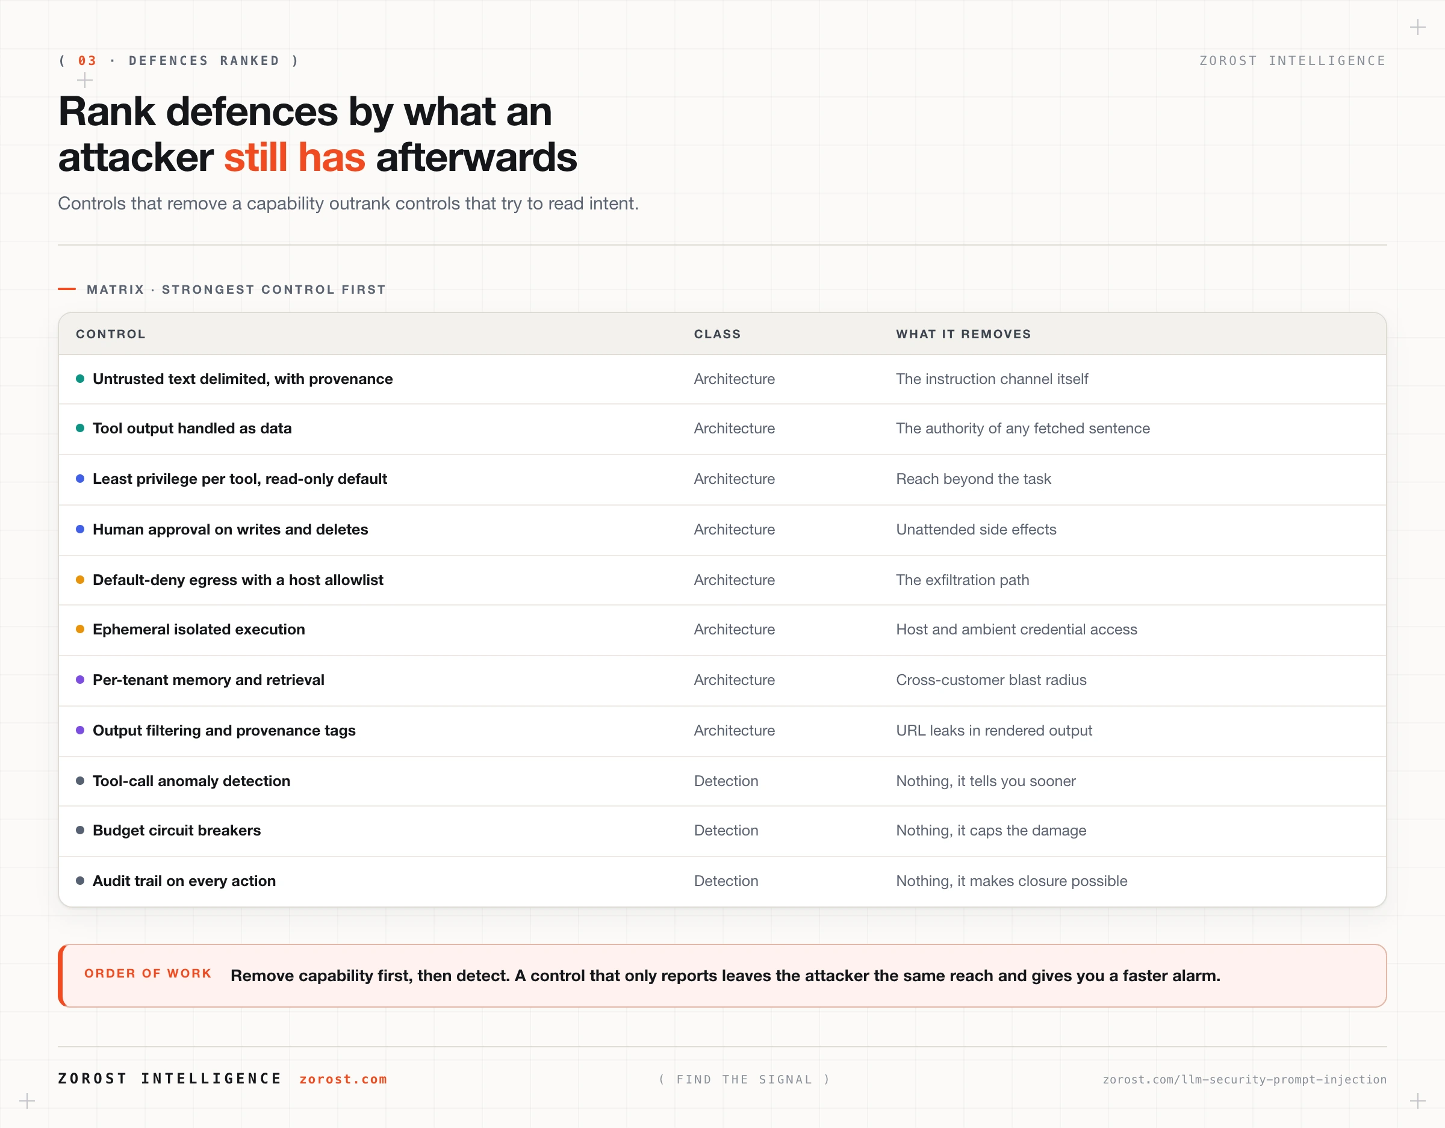The width and height of the screenshot is (1445, 1128).
Task: Click Architecture class in Output filtering row
Action: [735, 730]
